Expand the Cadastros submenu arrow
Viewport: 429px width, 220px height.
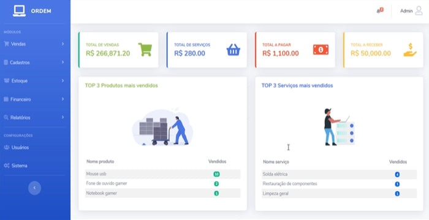(x=63, y=62)
